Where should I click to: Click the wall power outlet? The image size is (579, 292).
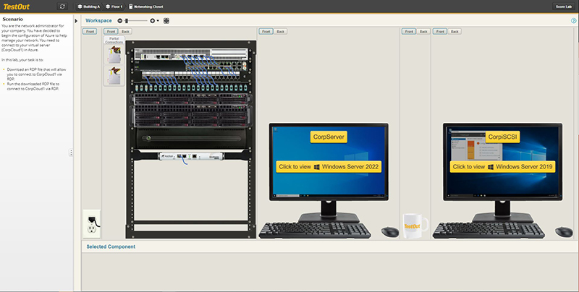(x=92, y=224)
